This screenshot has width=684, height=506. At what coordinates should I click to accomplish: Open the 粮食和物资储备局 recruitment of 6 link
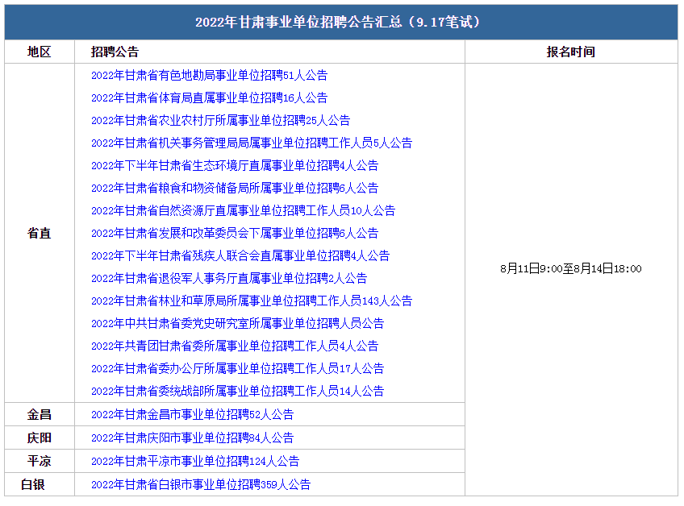click(235, 189)
